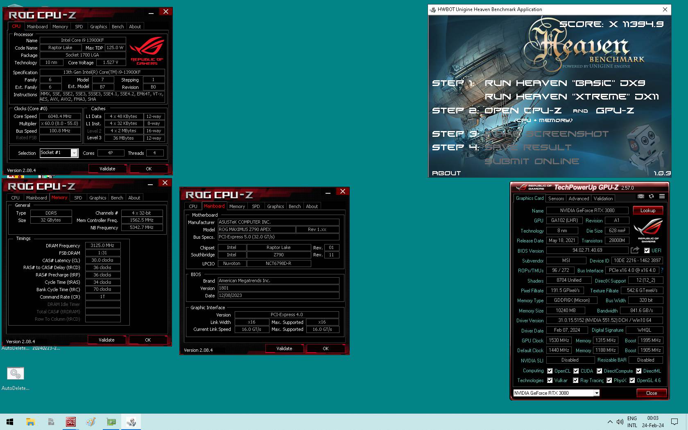This screenshot has width=688, height=430.
Task: Click Validate in CPU-Z CPU window
Action: tap(107, 169)
